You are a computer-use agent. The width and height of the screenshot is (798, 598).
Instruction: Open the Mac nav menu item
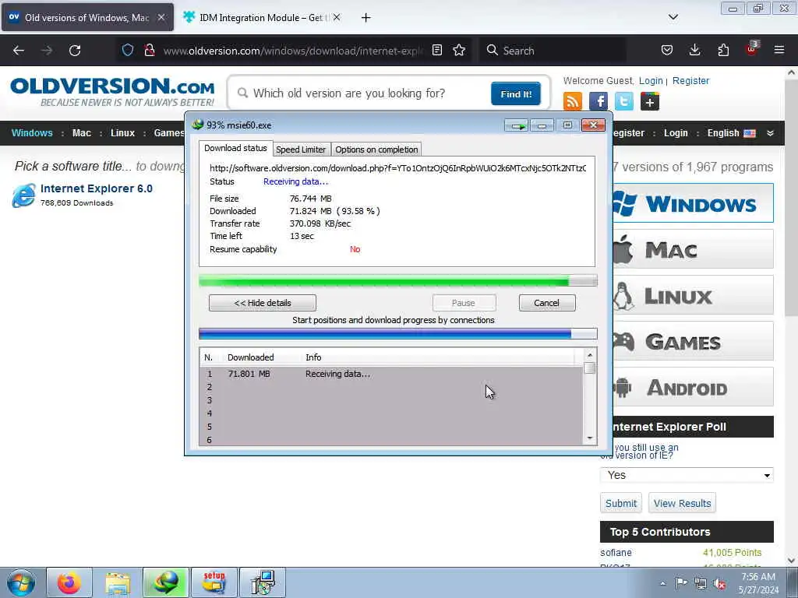(81, 133)
